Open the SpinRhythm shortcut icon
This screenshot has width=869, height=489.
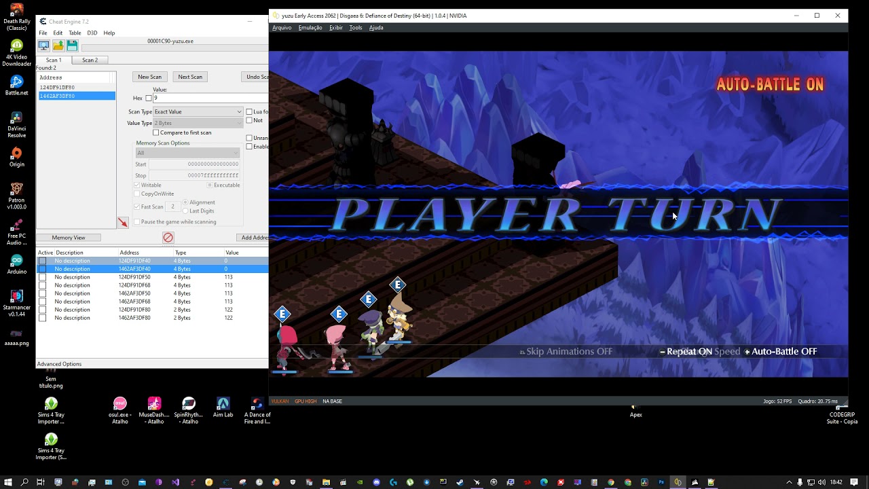click(x=189, y=411)
